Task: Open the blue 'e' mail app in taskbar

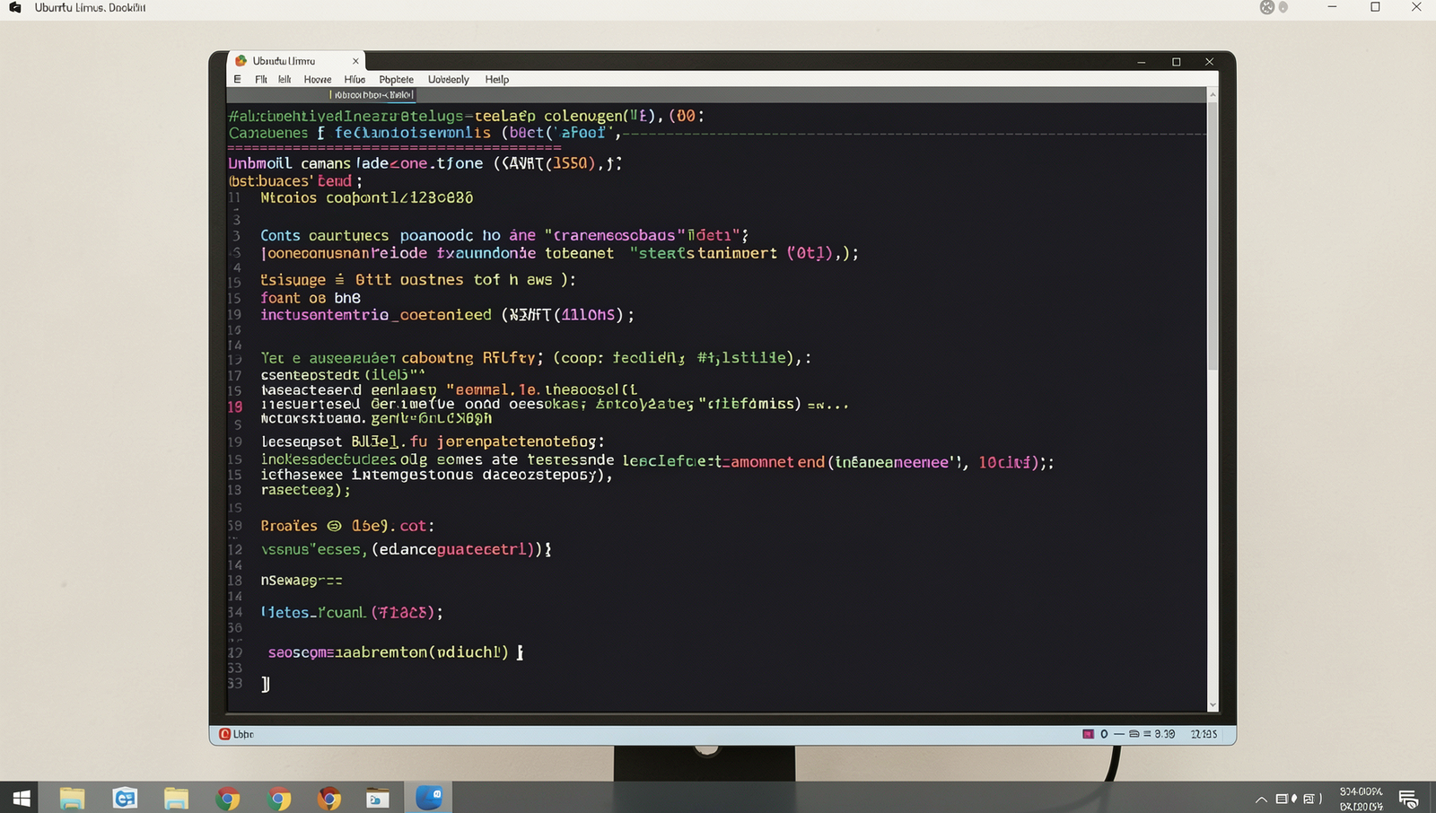Action: point(125,798)
